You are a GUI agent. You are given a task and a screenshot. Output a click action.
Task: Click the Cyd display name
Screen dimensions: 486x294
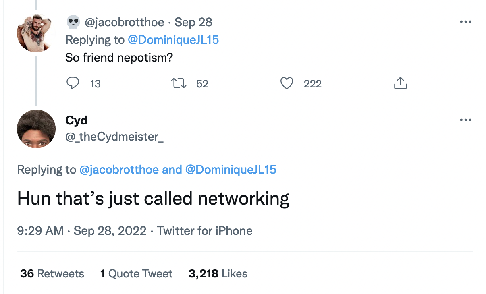click(76, 120)
